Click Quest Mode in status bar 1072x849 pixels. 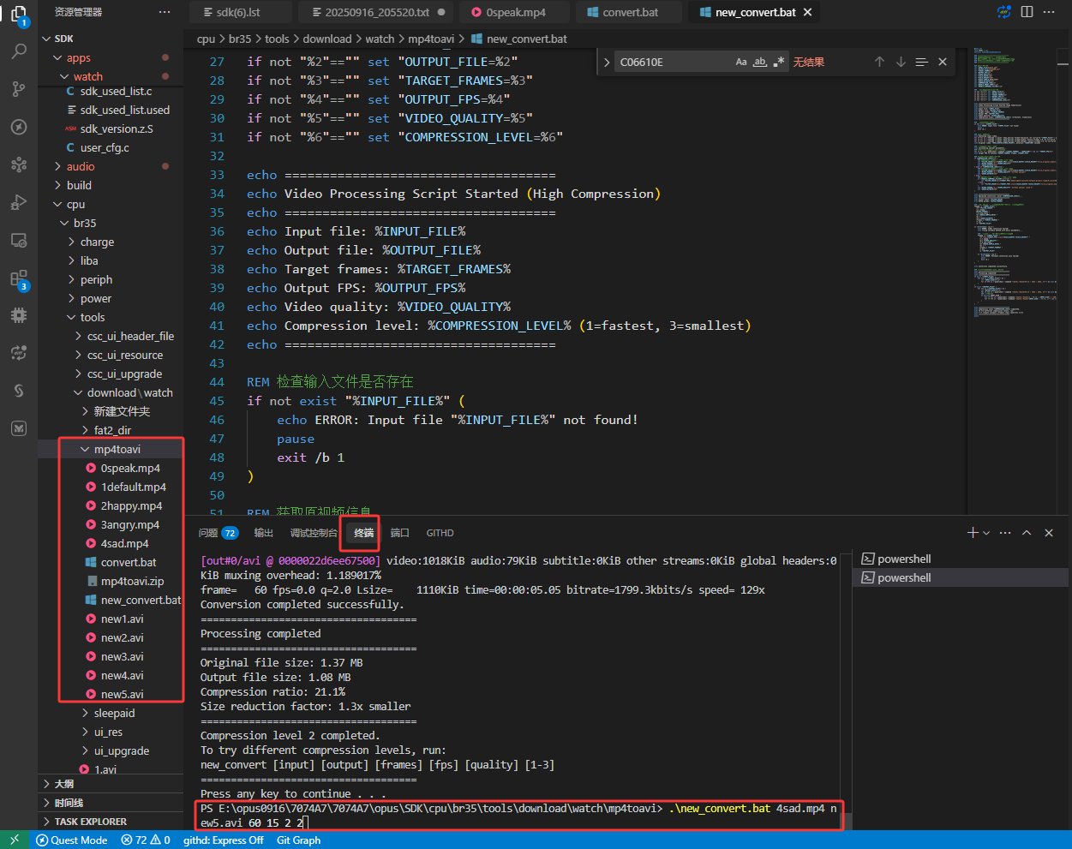point(72,840)
